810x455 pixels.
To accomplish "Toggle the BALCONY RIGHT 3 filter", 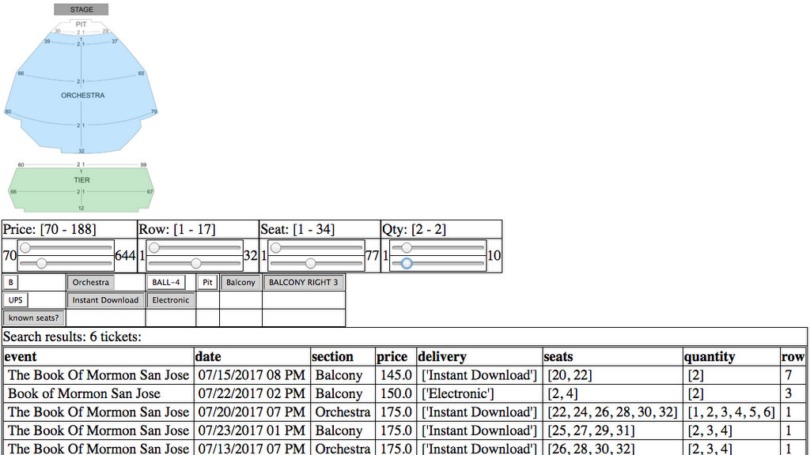I will pyautogui.click(x=303, y=282).
